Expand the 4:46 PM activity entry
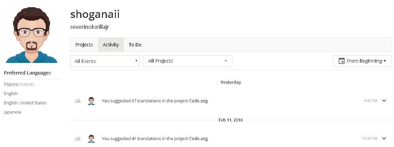The width and height of the screenshot is (394, 147). click(x=384, y=101)
